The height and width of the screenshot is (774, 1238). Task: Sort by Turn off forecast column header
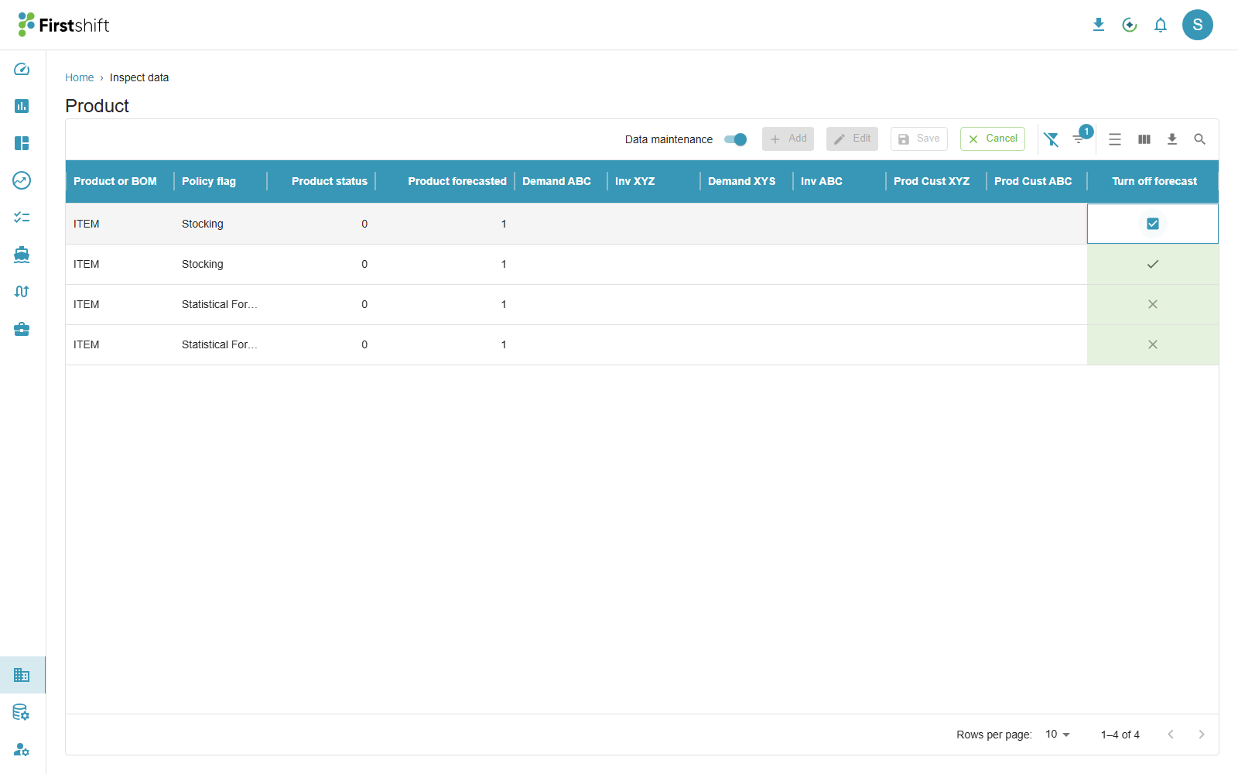1154,181
